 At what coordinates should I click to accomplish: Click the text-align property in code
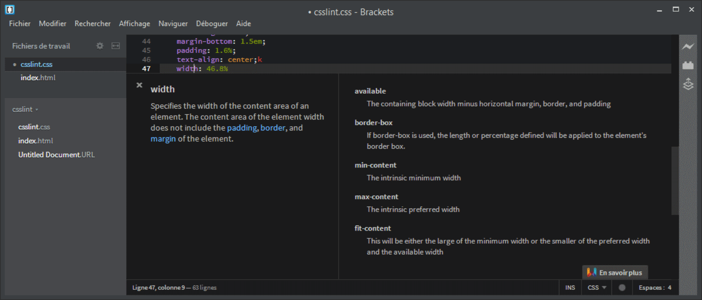point(198,60)
